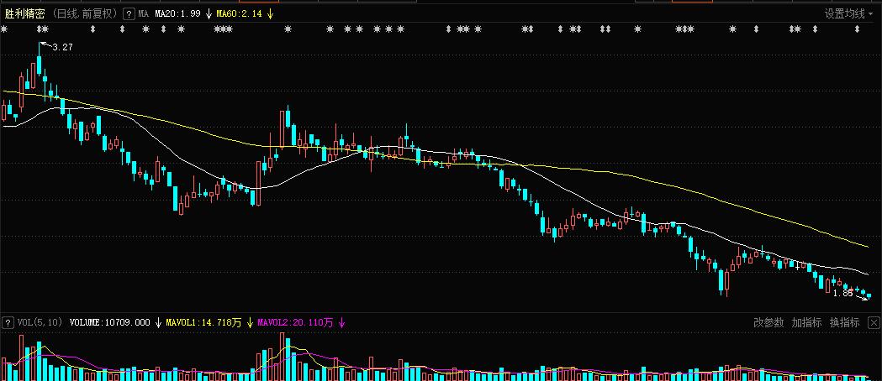Viewport: 882px width, 381px height.
Task: Click the 换指标 button
Action: tap(845, 322)
